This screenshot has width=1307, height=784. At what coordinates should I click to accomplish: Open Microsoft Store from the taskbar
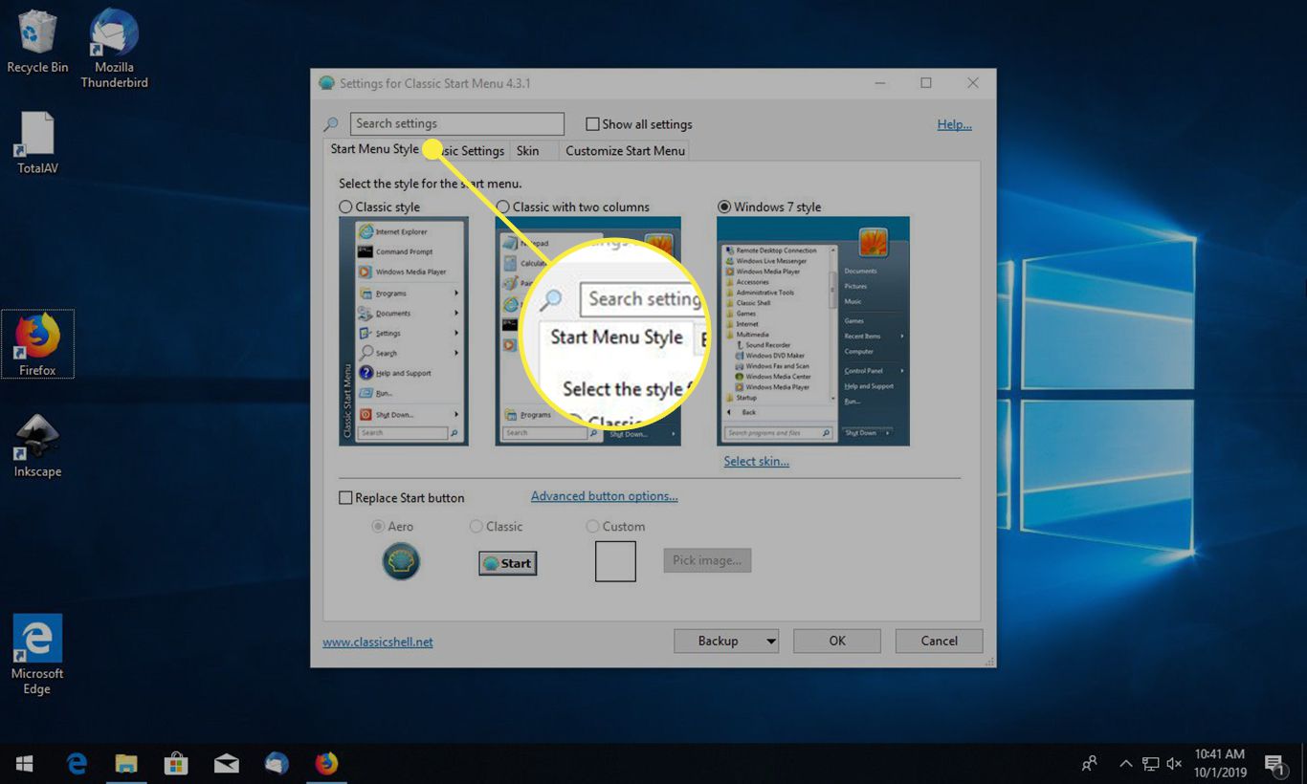click(x=176, y=764)
